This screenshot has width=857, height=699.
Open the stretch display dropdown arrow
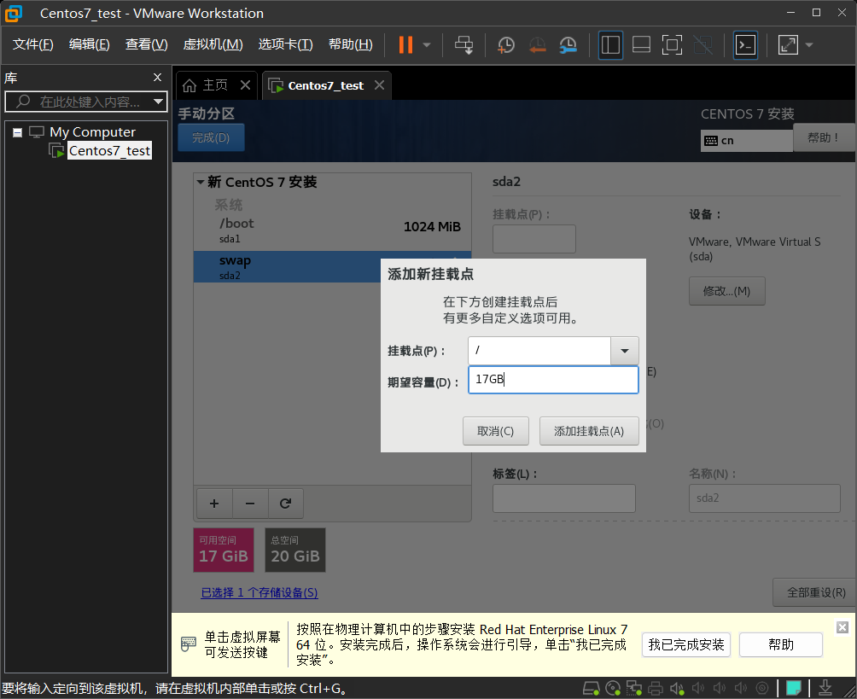(x=809, y=45)
